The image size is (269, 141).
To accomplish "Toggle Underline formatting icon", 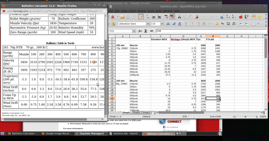I will pos(180,24).
